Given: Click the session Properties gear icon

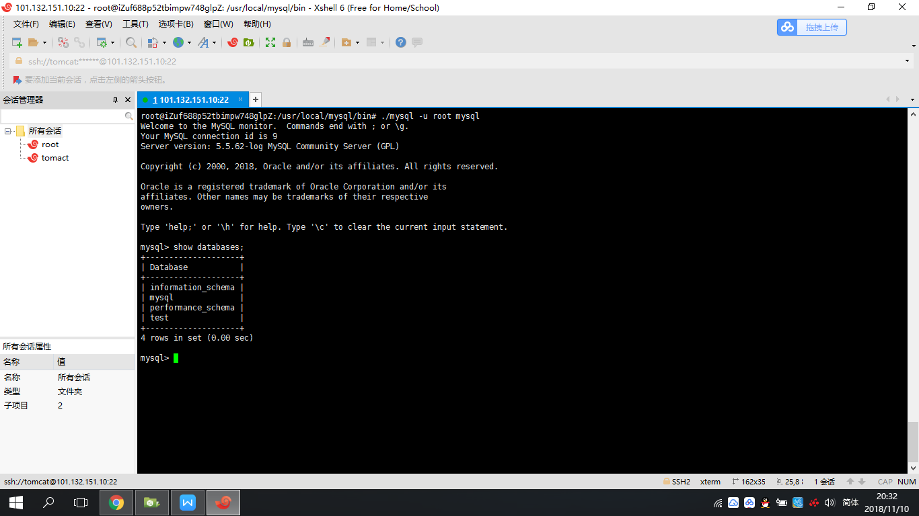Looking at the screenshot, I should point(101,42).
